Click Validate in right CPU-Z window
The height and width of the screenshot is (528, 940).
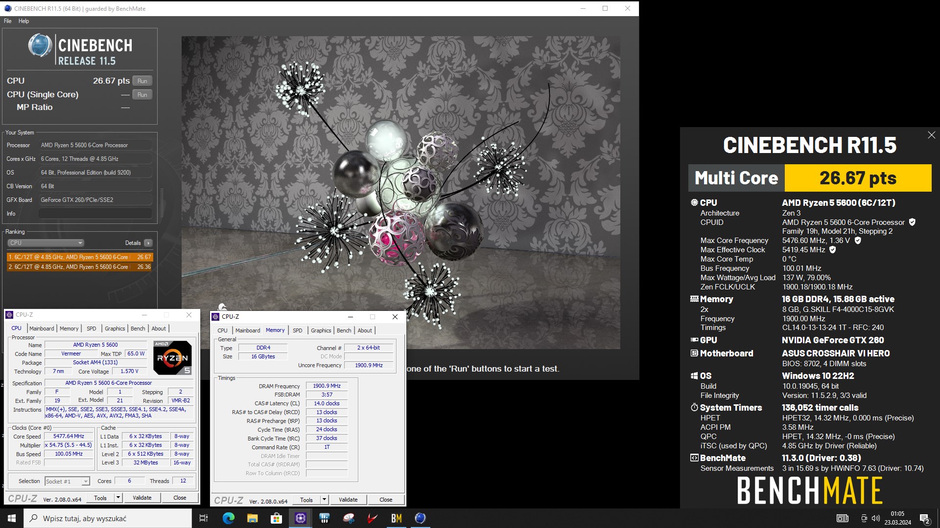348,500
